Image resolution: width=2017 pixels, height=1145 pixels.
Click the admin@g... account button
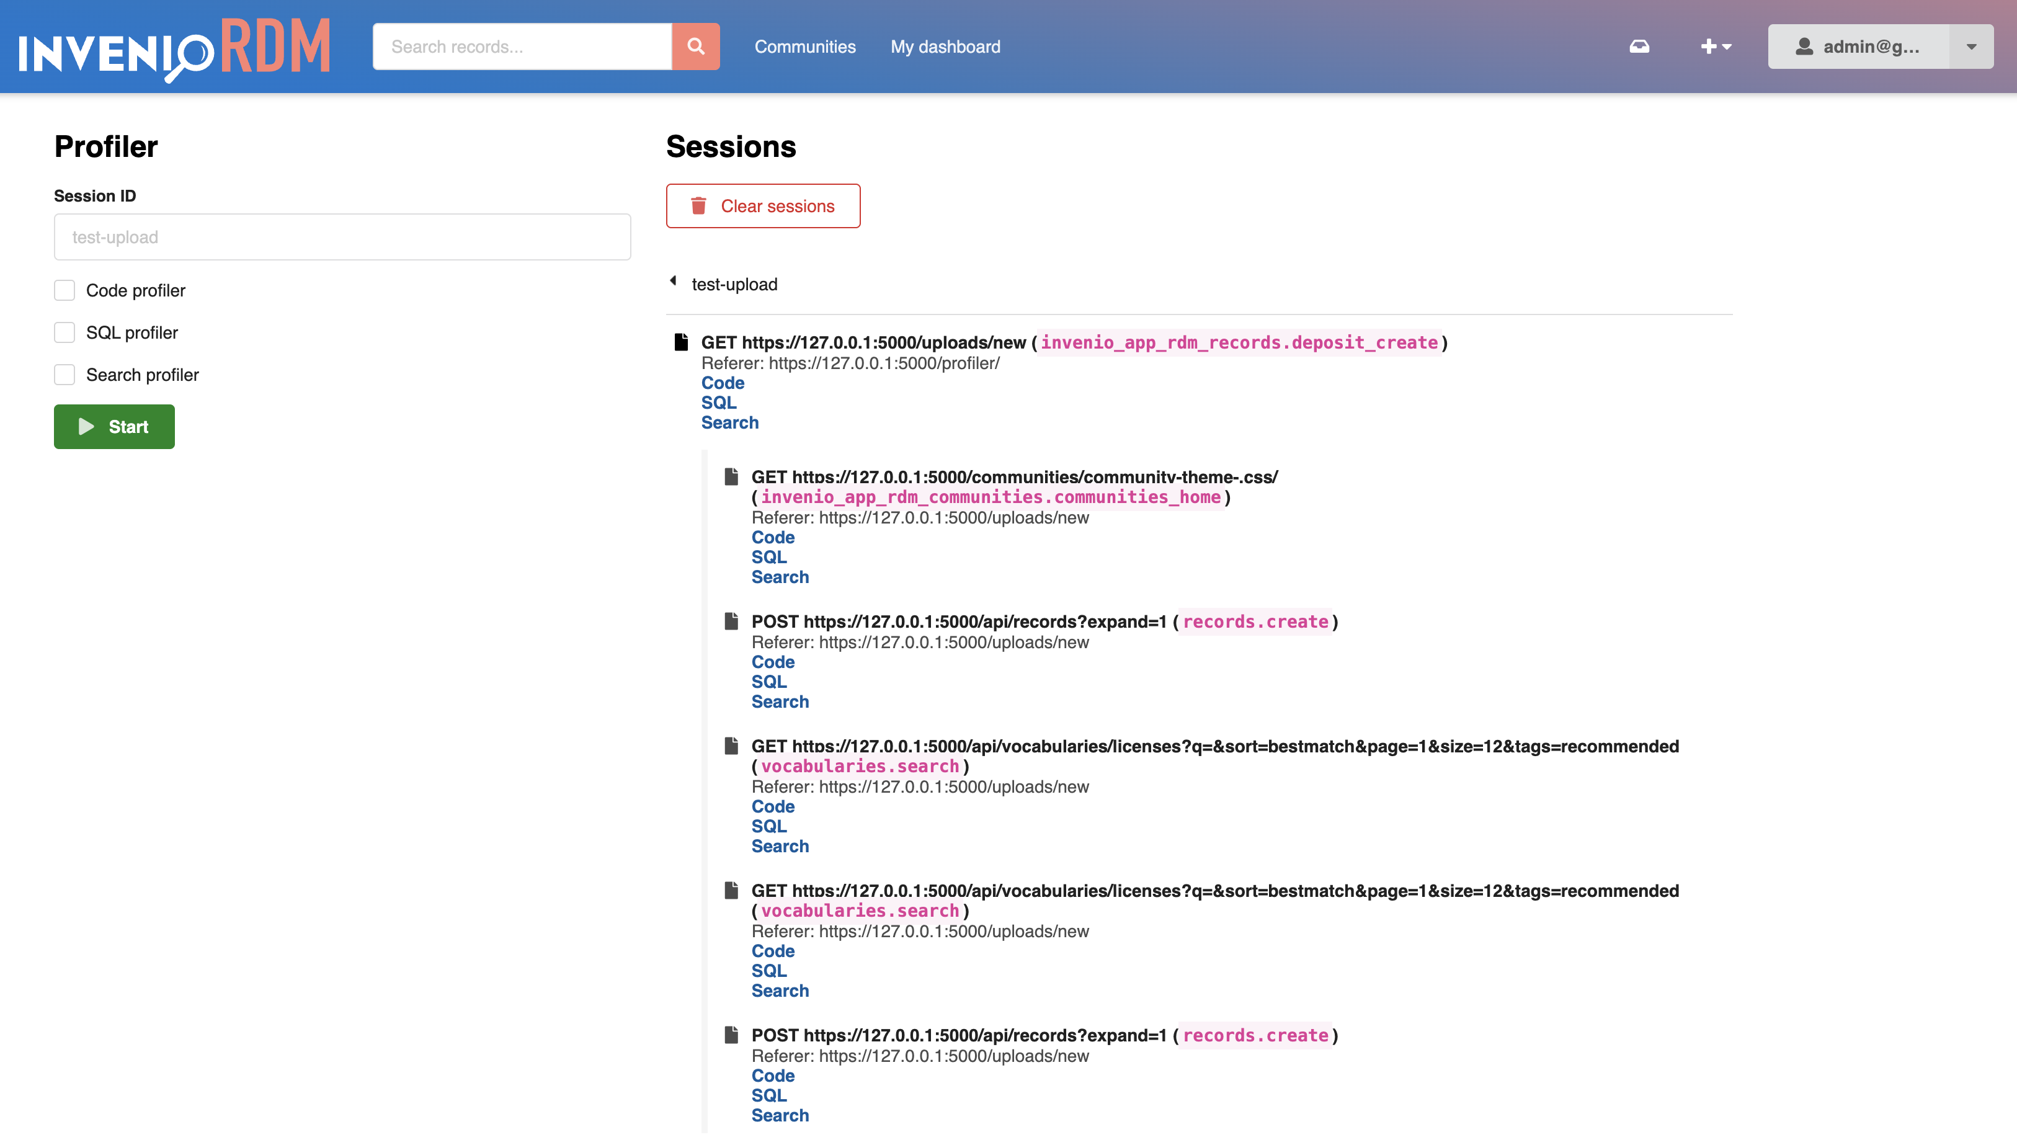coord(1859,47)
